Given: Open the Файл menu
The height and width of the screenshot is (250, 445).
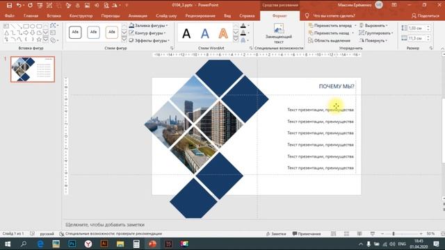Looking at the screenshot, I should point(9,16).
